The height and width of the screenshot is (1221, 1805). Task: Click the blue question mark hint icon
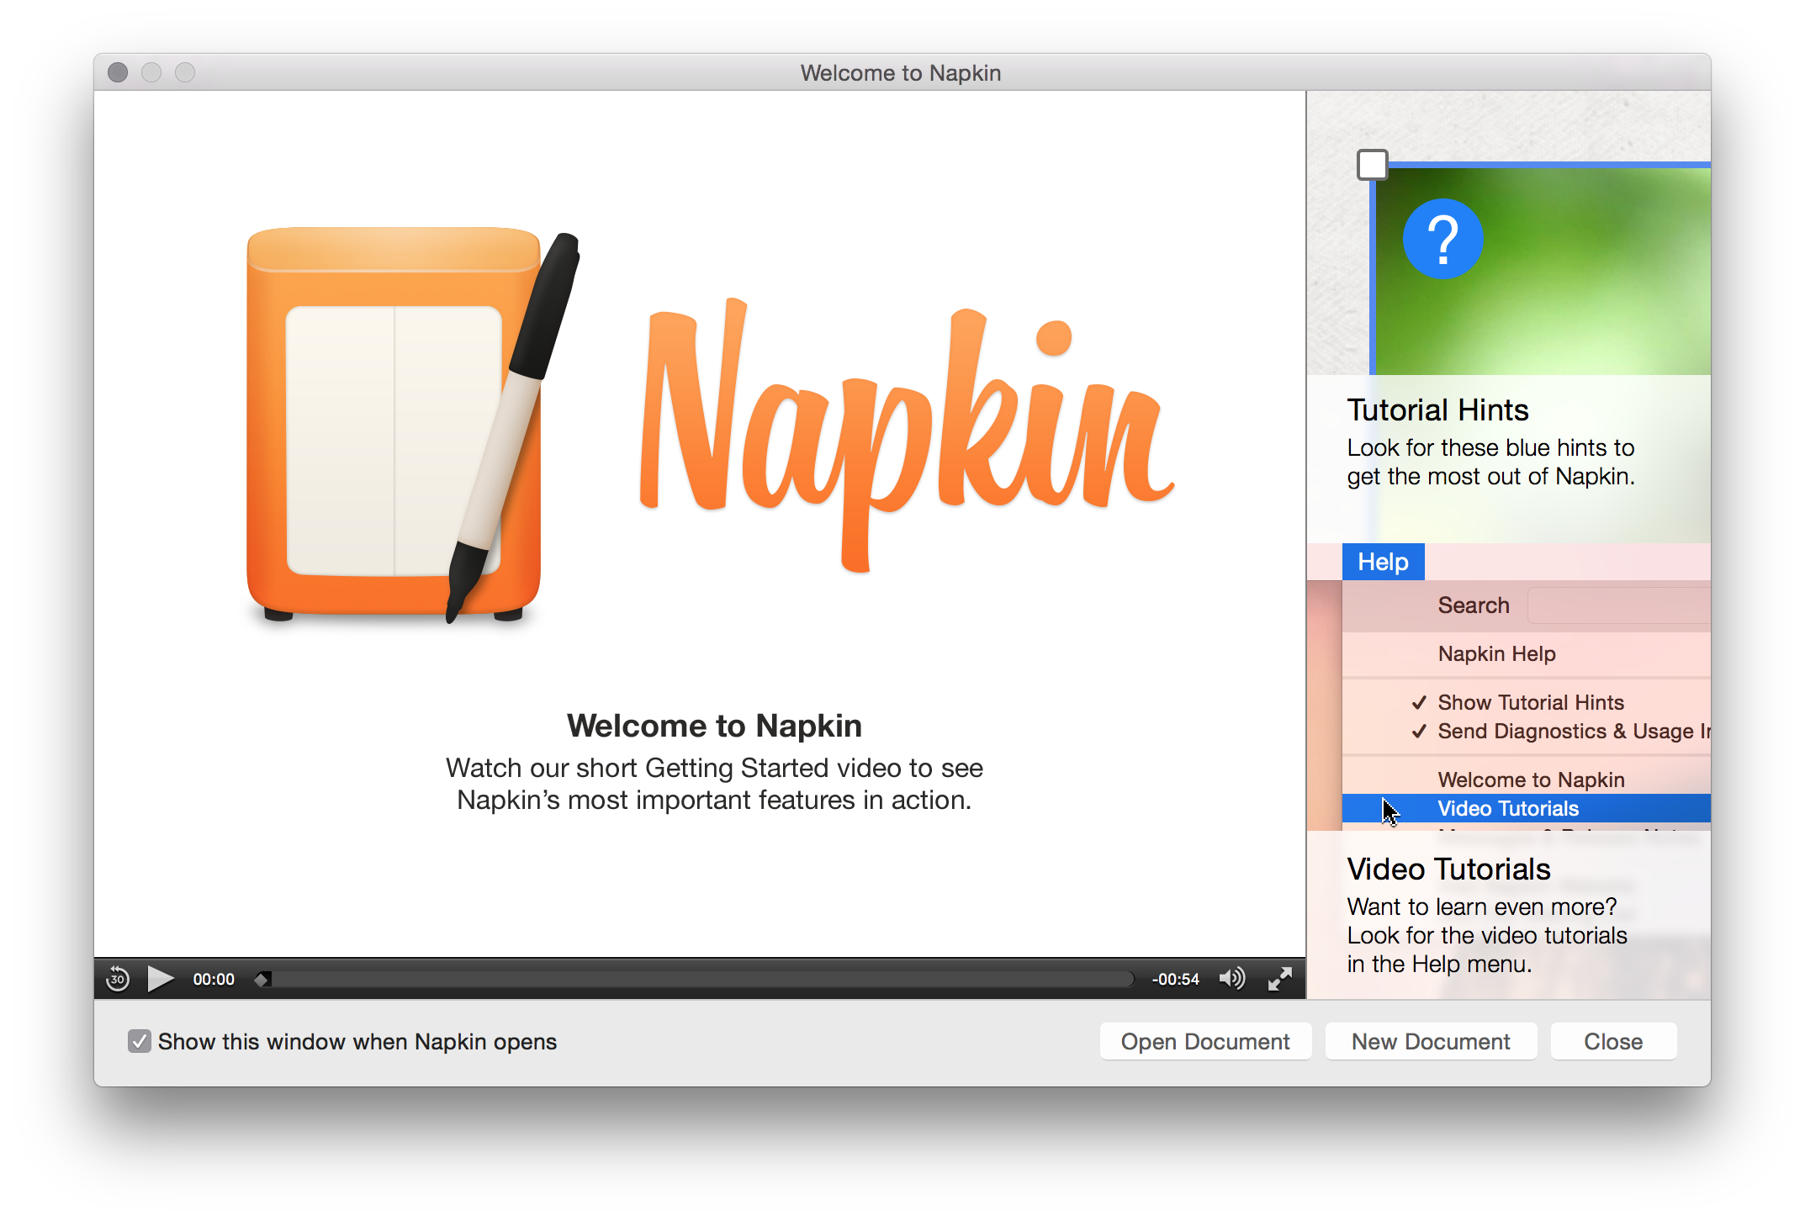(1442, 239)
